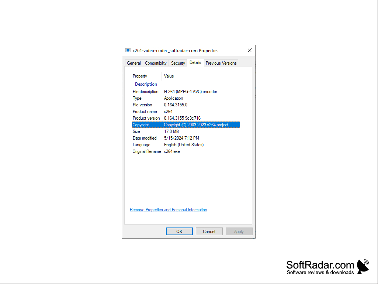Click the dialog title x264-video-codec_softradar-com Properties
Image resolution: width=378 pixels, height=284 pixels.
point(176,51)
